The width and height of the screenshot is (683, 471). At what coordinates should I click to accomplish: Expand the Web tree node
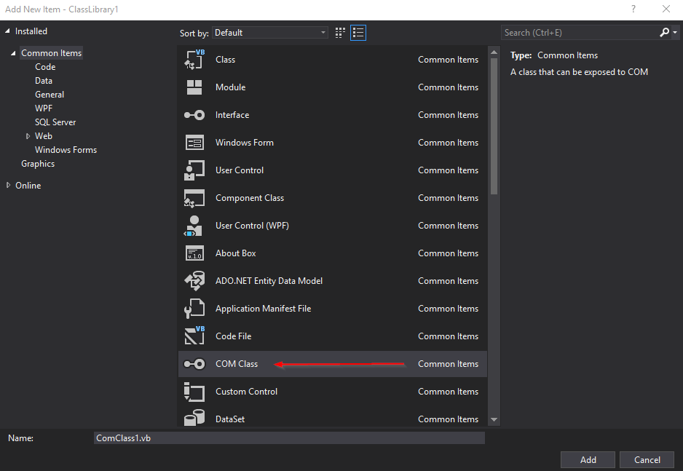pyautogui.click(x=28, y=136)
